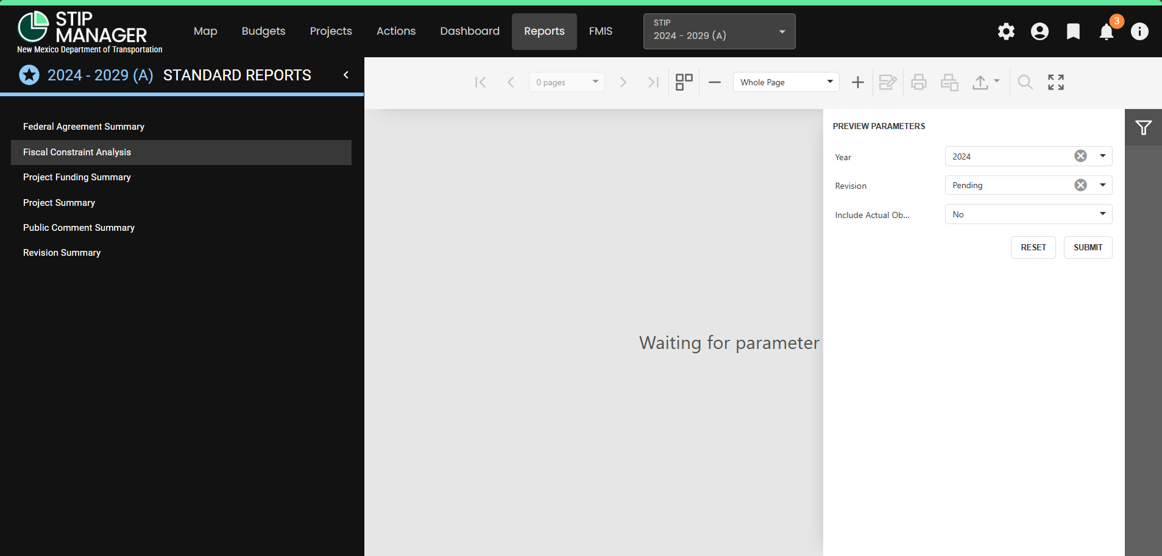Zoom in with the plus icon
The image size is (1162, 556).
coord(858,82)
